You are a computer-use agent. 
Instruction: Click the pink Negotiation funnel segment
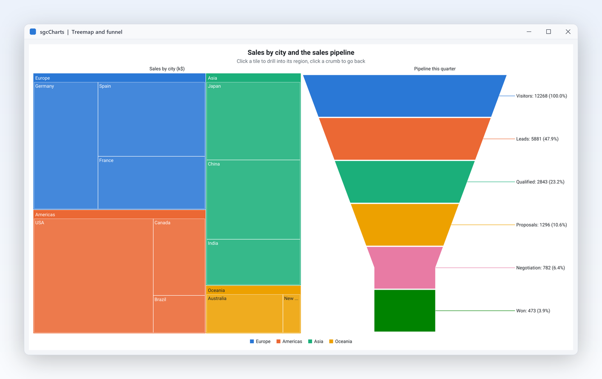[x=405, y=268]
